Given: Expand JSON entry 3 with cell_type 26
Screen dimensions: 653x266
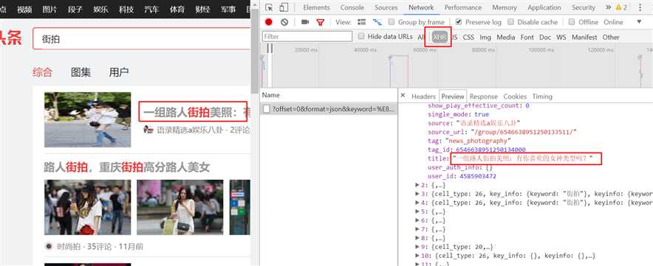Looking at the screenshot, I should [417, 194].
